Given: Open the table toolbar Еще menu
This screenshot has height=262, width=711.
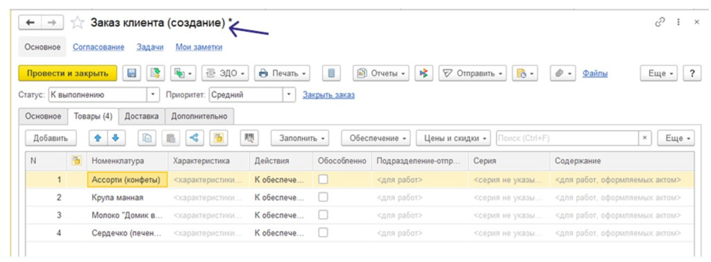Looking at the screenshot, I should [676, 139].
